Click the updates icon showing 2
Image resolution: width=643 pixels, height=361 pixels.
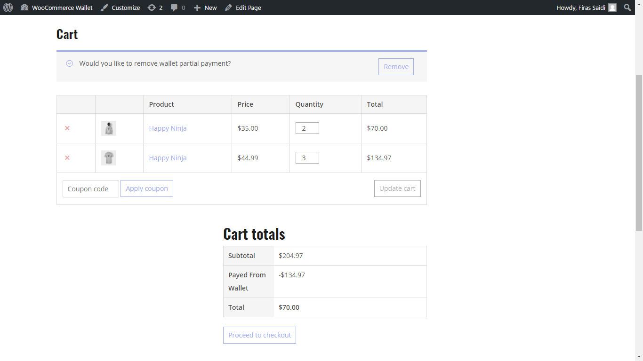pyautogui.click(x=152, y=8)
